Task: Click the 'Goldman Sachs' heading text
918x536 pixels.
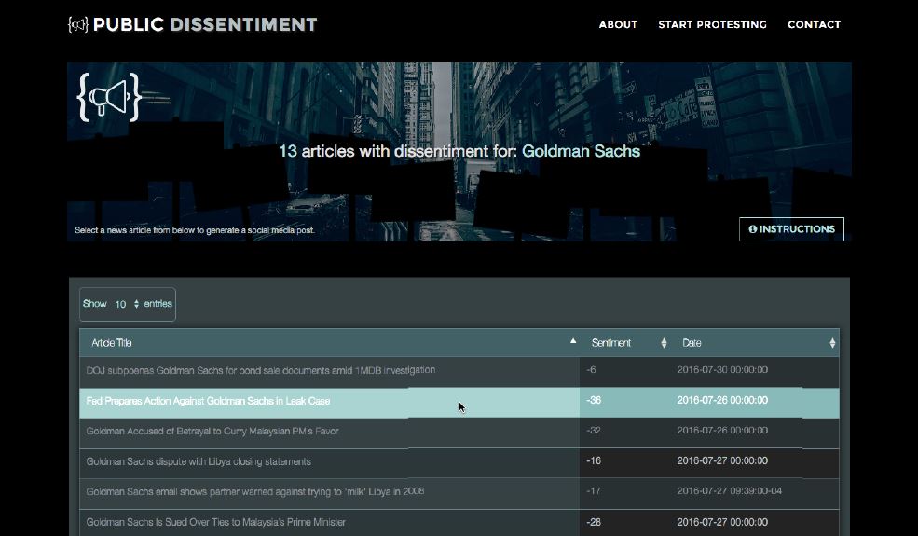Action: pos(581,151)
